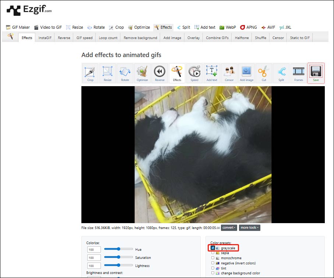
Task: Click the Save icon in the toolbar
Action: coord(316,73)
